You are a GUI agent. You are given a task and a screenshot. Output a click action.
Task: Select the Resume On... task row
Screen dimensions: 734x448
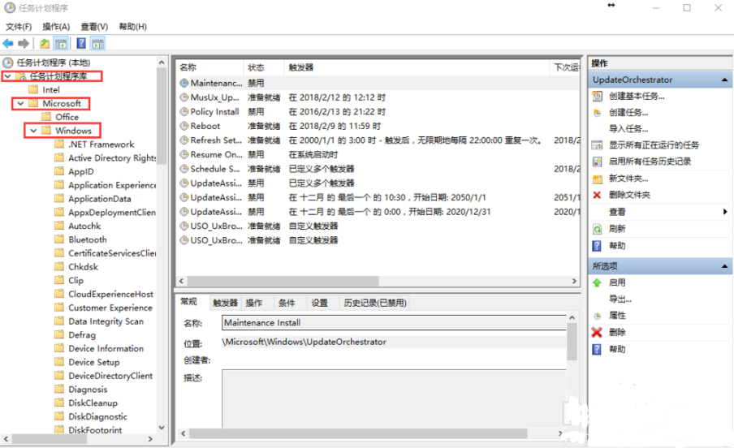[x=378, y=155]
